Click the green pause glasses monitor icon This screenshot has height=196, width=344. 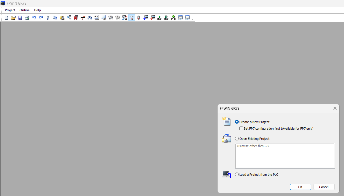click(166, 18)
